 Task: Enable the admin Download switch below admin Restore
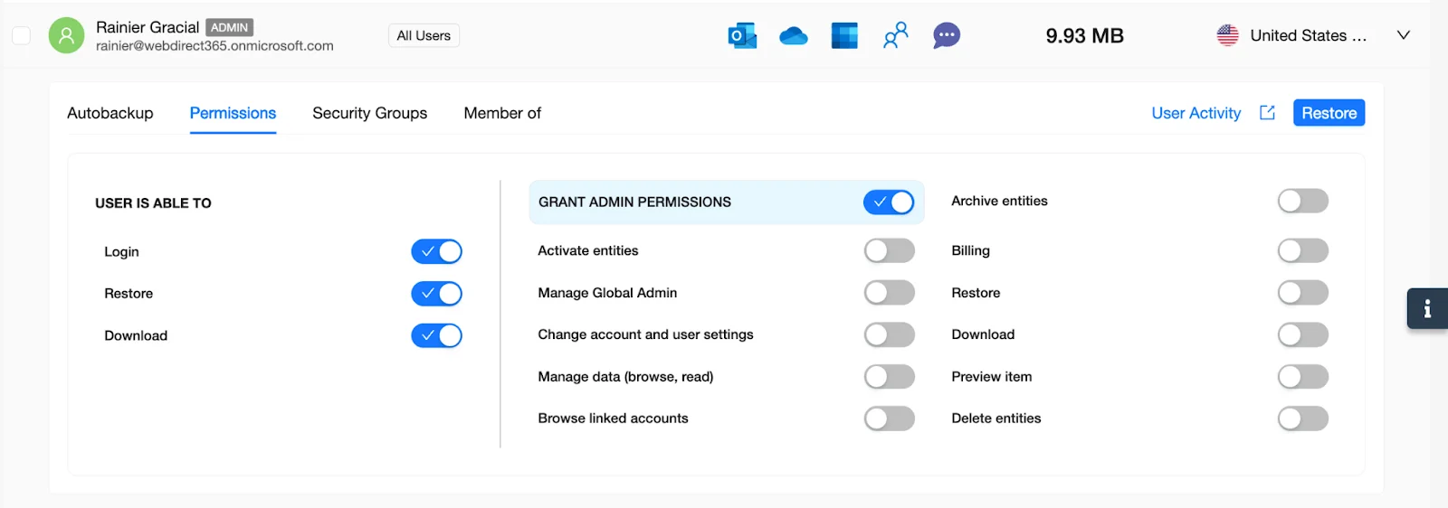pyautogui.click(x=1303, y=334)
